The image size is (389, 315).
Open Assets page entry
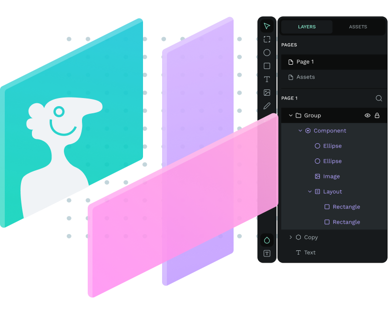click(305, 77)
